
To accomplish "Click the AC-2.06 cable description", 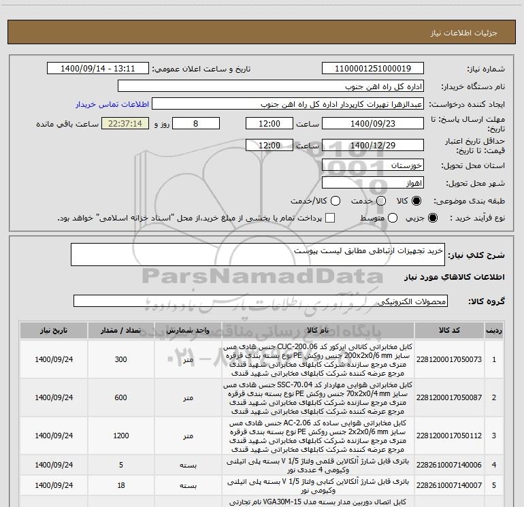I will [318, 436].
